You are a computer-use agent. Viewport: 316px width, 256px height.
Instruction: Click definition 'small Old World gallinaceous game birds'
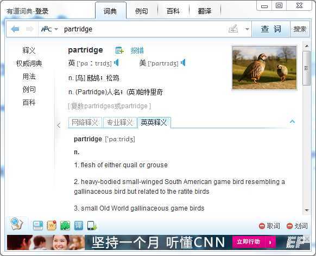139,208
